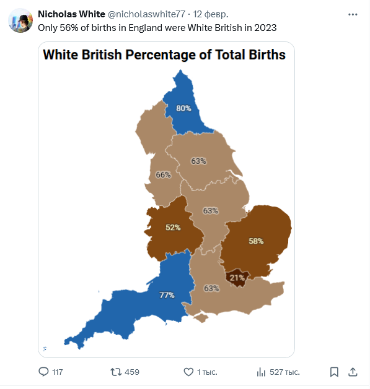Image resolution: width=370 pixels, height=389 pixels.
Task: Click the 117 replies count
Action: [x=58, y=372]
